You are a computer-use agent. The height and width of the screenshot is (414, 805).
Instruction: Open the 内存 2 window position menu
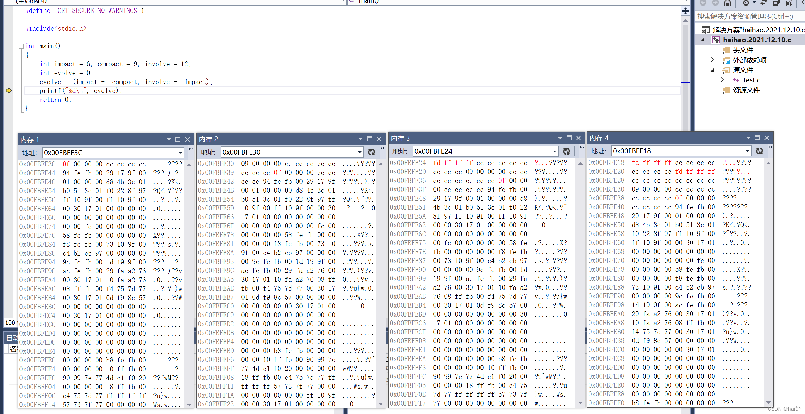coord(360,139)
